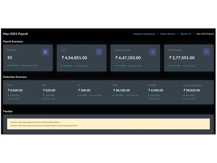Click the Gross Amount card label
The height and width of the screenshot is (163, 217).
[122, 50]
